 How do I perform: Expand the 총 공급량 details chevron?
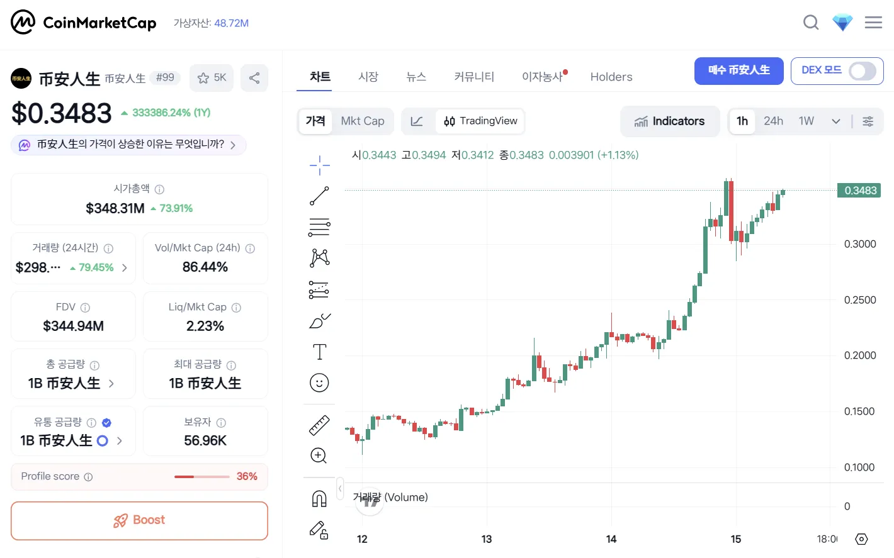click(111, 384)
